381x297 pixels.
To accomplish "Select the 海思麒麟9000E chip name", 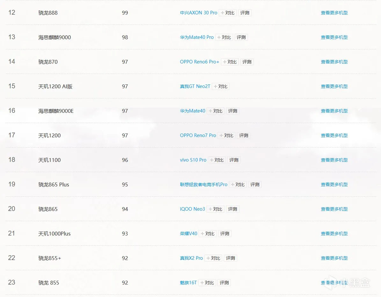I will [x=56, y=111].
